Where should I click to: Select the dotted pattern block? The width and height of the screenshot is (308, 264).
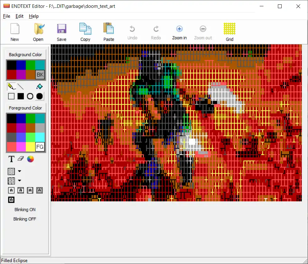point(11,180)
